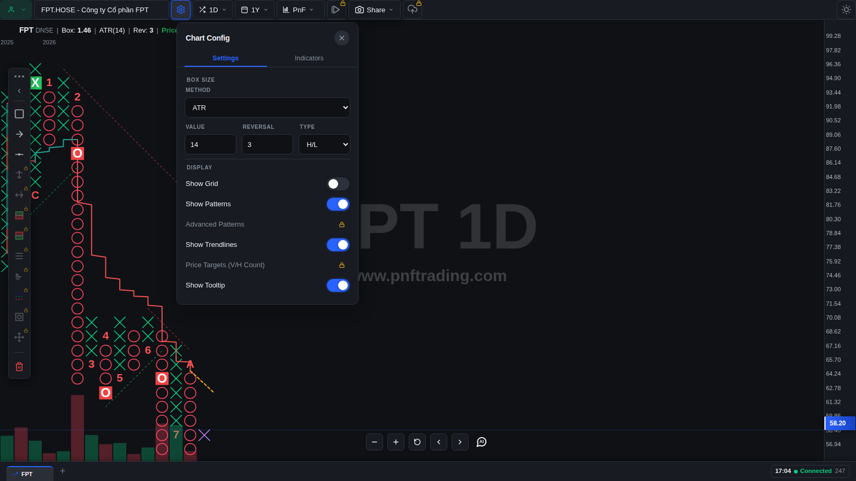Viewport: 856px width, 481px height.
Task: Disable the Show Patterns toggle
Action: tap(338, 204)
